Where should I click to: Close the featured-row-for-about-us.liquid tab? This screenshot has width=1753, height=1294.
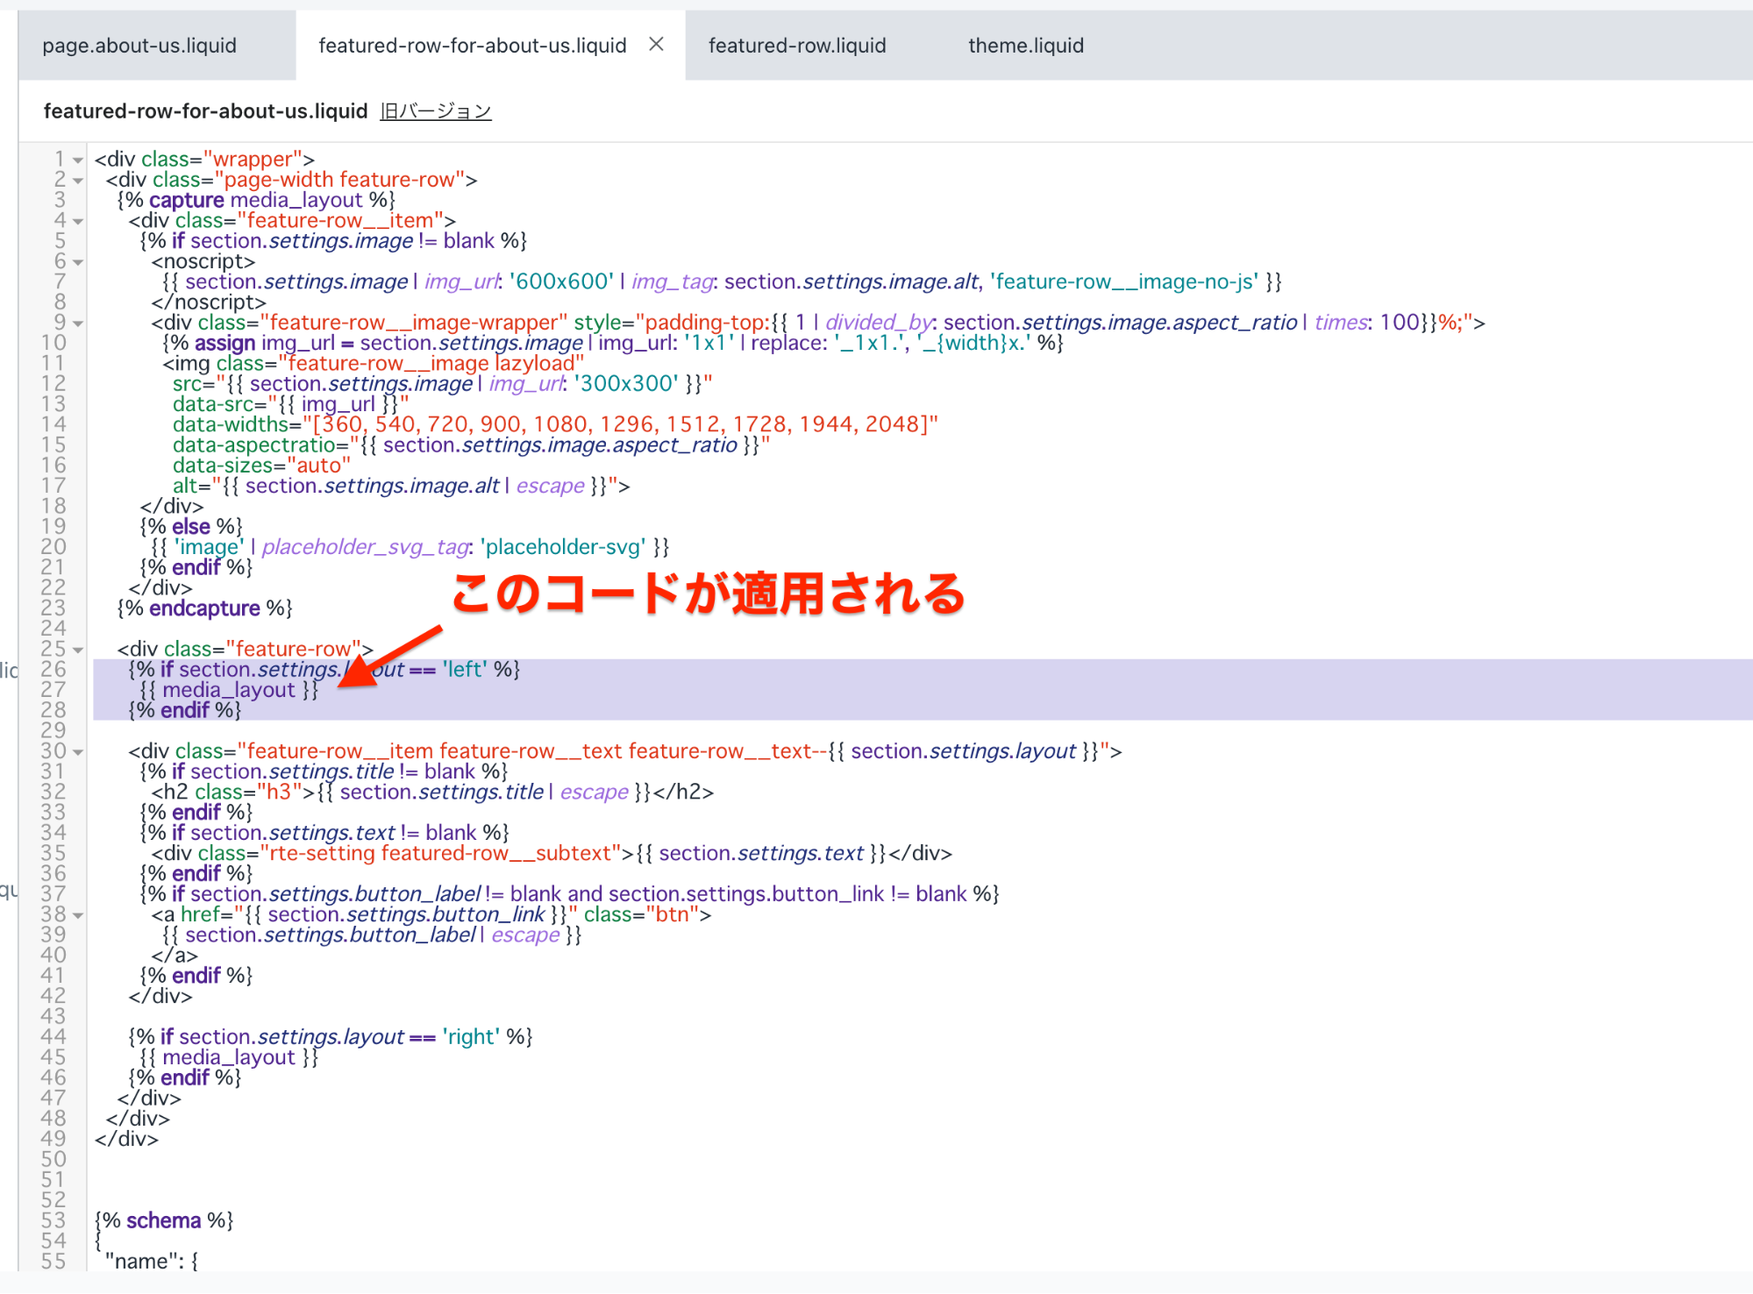[655, 44]
